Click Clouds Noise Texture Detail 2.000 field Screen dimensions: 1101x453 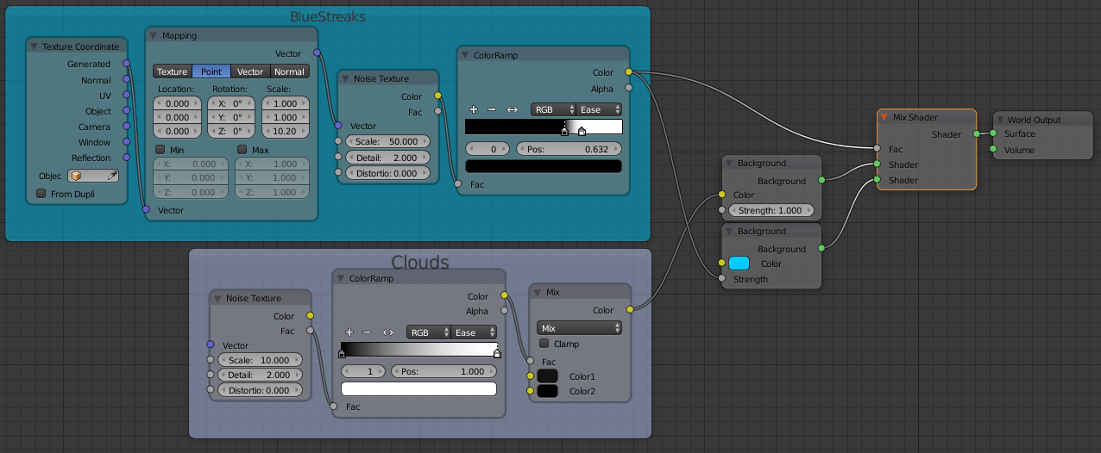(x=260, y=375)
